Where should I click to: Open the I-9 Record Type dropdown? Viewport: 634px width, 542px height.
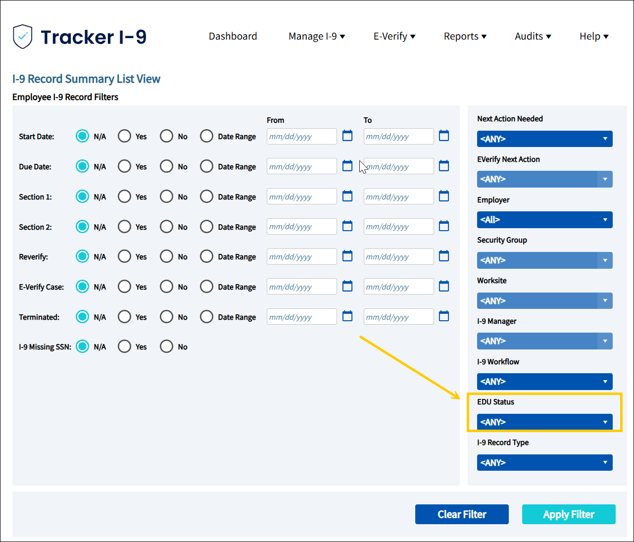(x=545, y=463)
